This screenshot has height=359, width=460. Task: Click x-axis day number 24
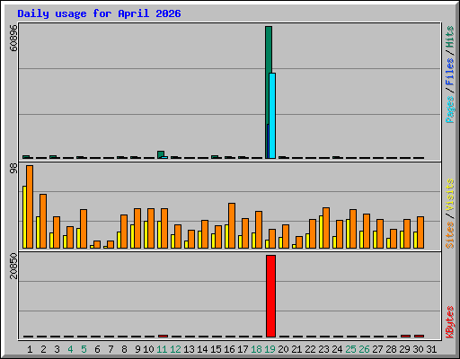[337, 349]
